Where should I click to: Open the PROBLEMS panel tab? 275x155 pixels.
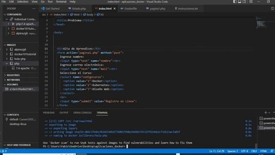(49, 113)
